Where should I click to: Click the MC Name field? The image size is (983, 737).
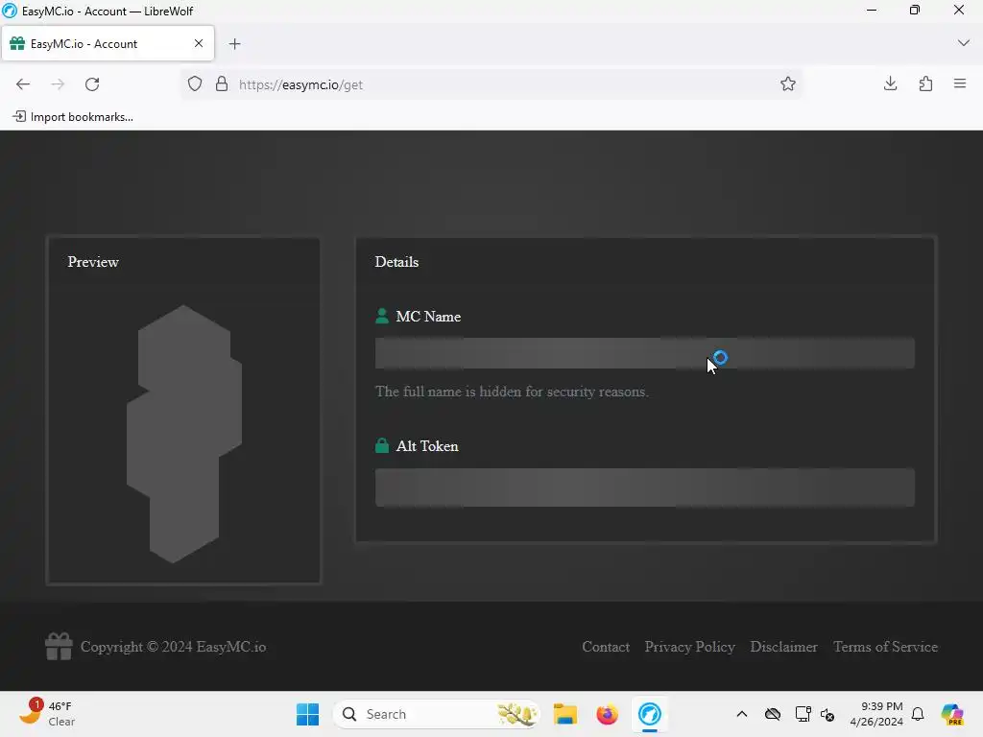pos(644,353)
